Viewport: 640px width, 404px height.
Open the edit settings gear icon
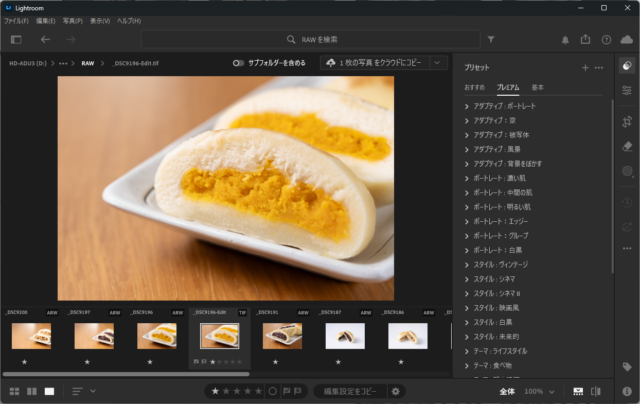point(396,392)
